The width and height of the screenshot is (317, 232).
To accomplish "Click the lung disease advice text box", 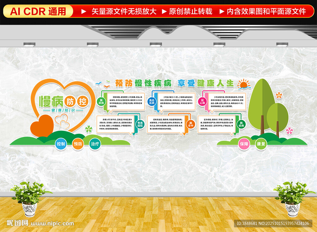I will pyautogui.click(x=216, y=124).
